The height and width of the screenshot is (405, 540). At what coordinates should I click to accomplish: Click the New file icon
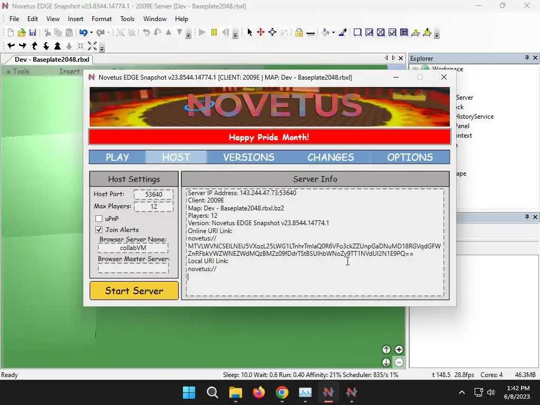[x=11, y=33]
